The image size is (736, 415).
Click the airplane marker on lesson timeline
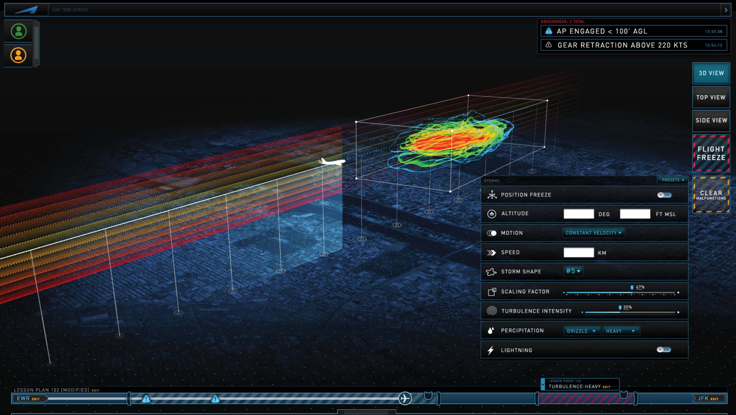[405, 398]
